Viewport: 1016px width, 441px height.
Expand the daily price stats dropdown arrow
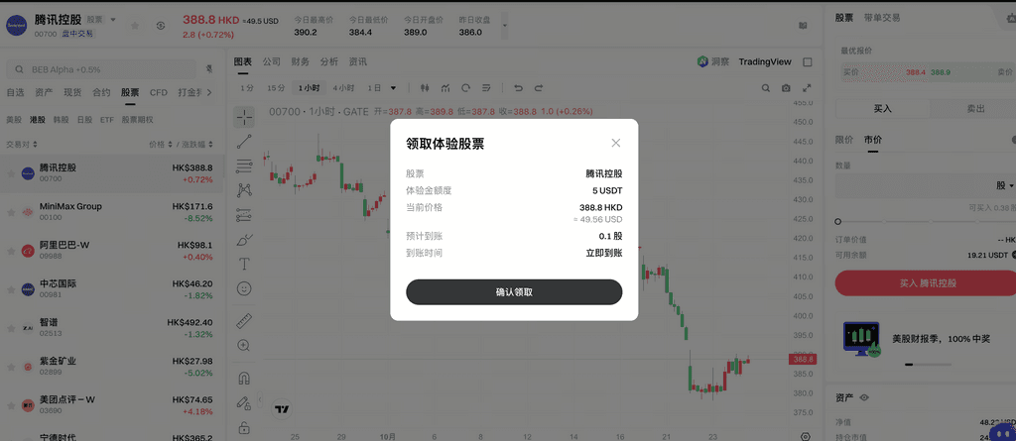505,26
